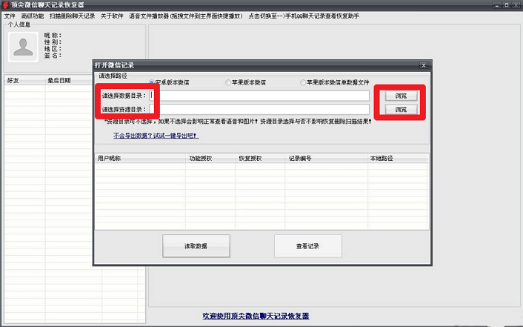The height and width of the screenshot is (327, 523).
Task: Maximize the main application window
Action: 506,5
